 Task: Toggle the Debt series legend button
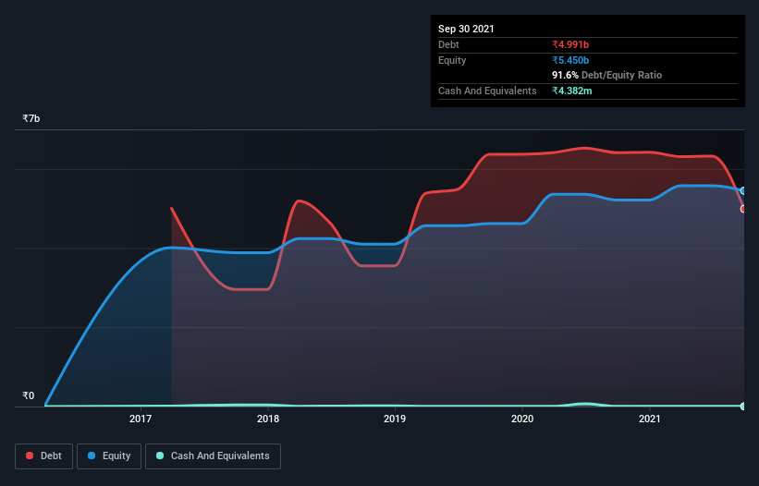click(x=43, y=456)
